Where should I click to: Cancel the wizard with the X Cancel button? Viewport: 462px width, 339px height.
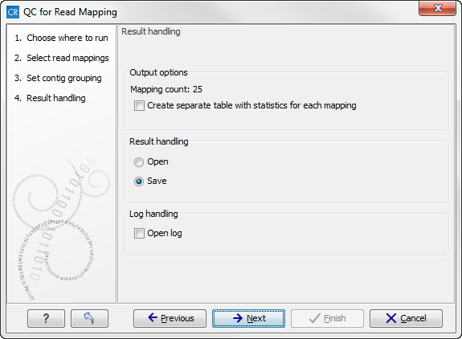coord(406,318)
